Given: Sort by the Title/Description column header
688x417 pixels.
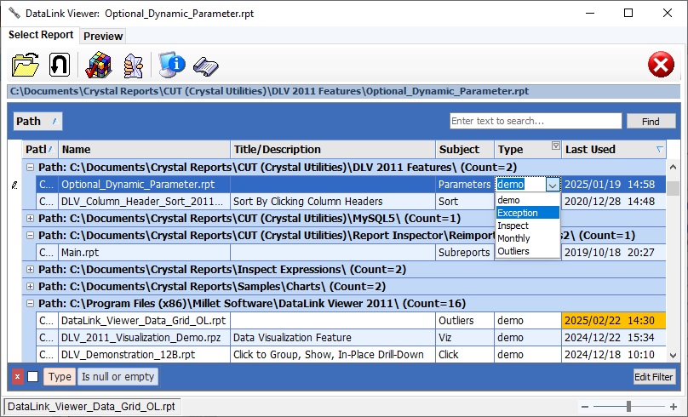Looking at the screenshot, I should [333, 150].
